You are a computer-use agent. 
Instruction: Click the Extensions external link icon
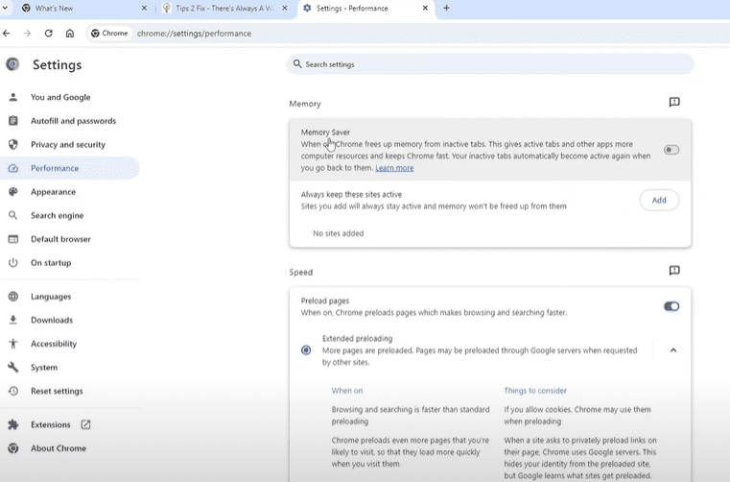(86, 424)
